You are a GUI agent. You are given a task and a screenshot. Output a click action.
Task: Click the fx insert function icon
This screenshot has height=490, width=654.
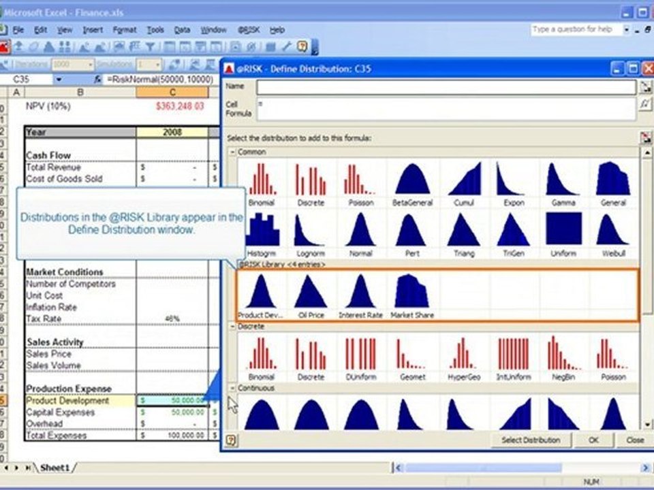[x=97, y=79]
